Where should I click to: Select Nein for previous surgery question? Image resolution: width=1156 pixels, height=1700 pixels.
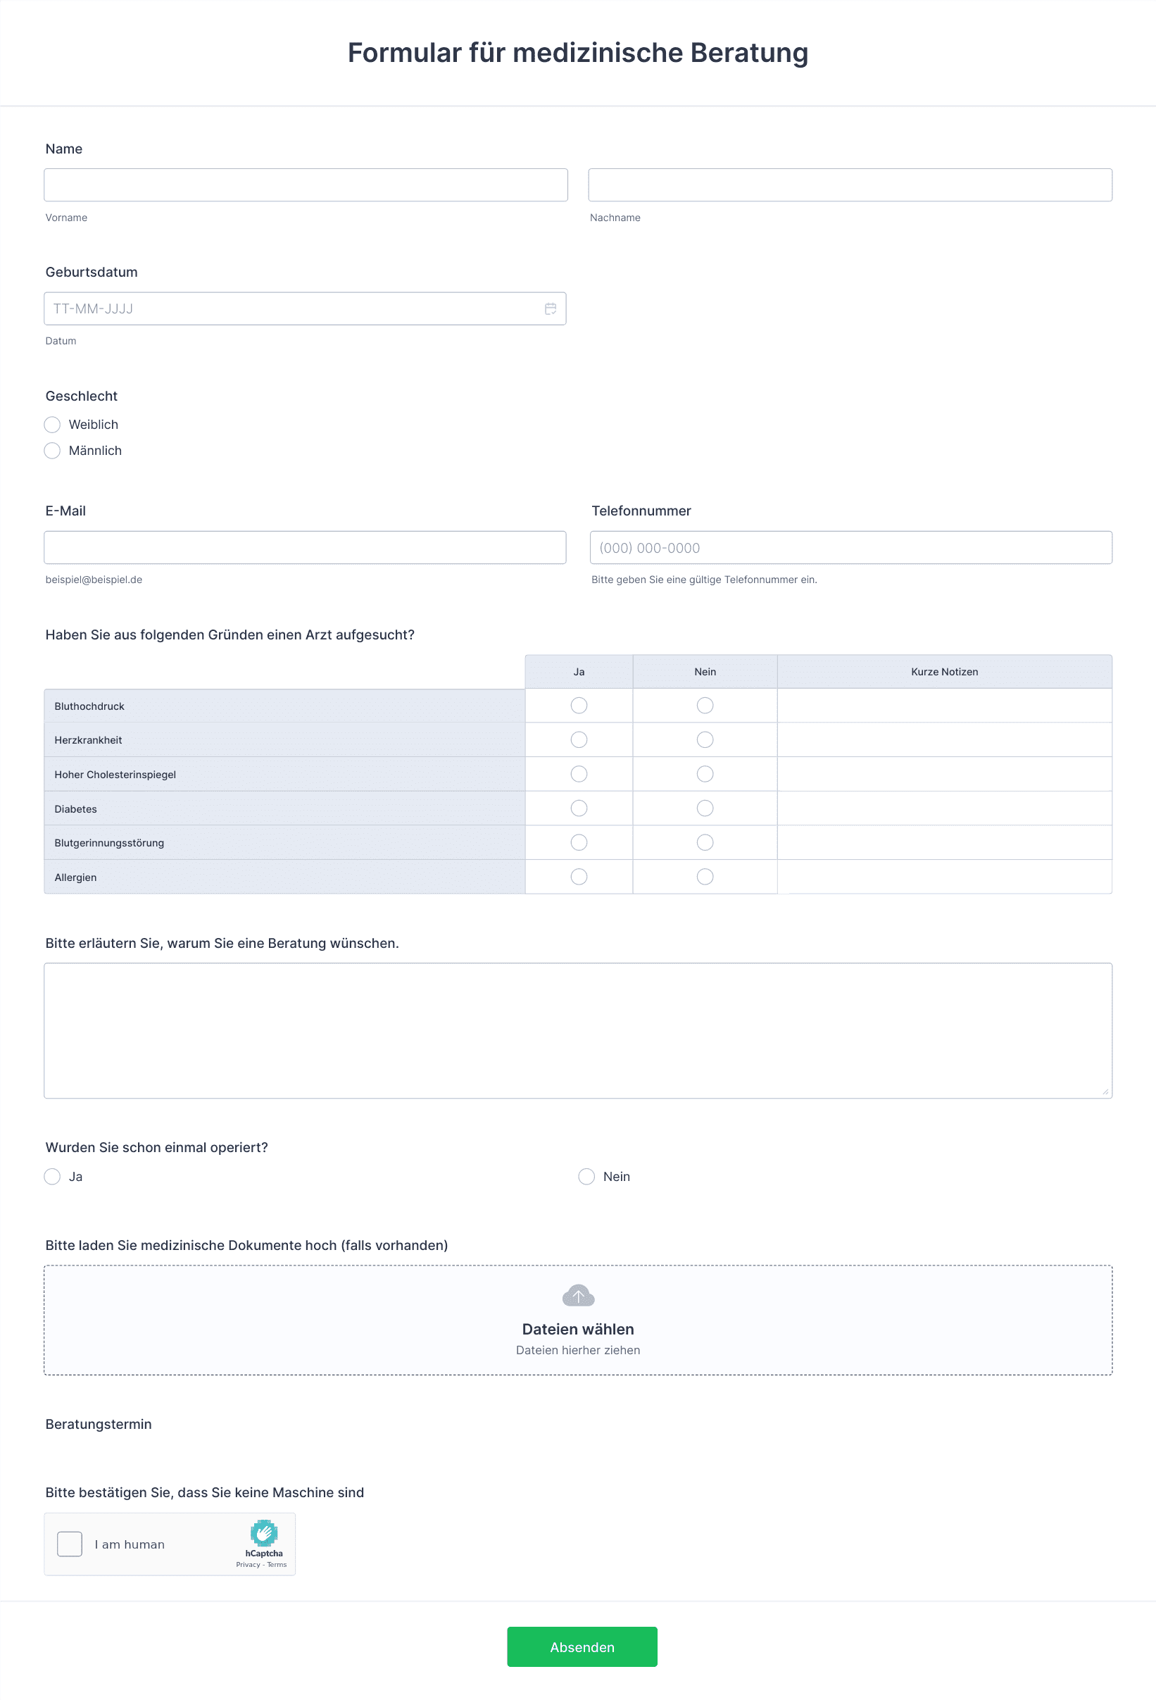tap(586, 1176)
